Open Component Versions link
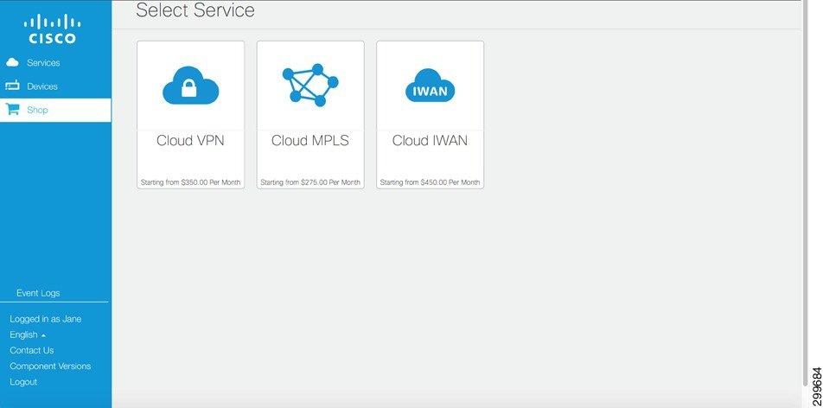The image size is (823, 408). pos(50,366)
